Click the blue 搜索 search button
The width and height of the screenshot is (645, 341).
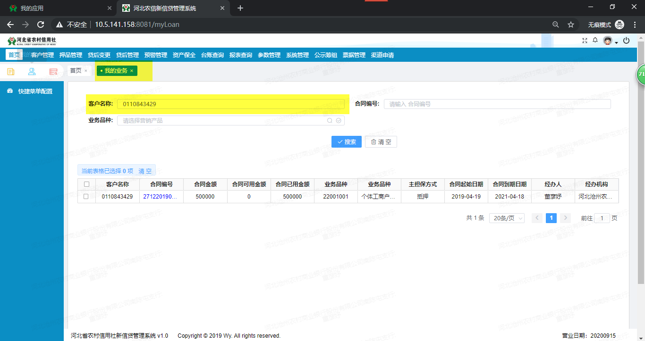(346, 141)
